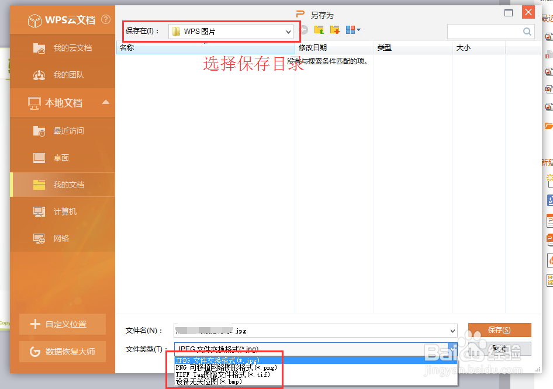Select device-independent bitmap (*.bmp) option
553x389 pixels.
(316, 381)
